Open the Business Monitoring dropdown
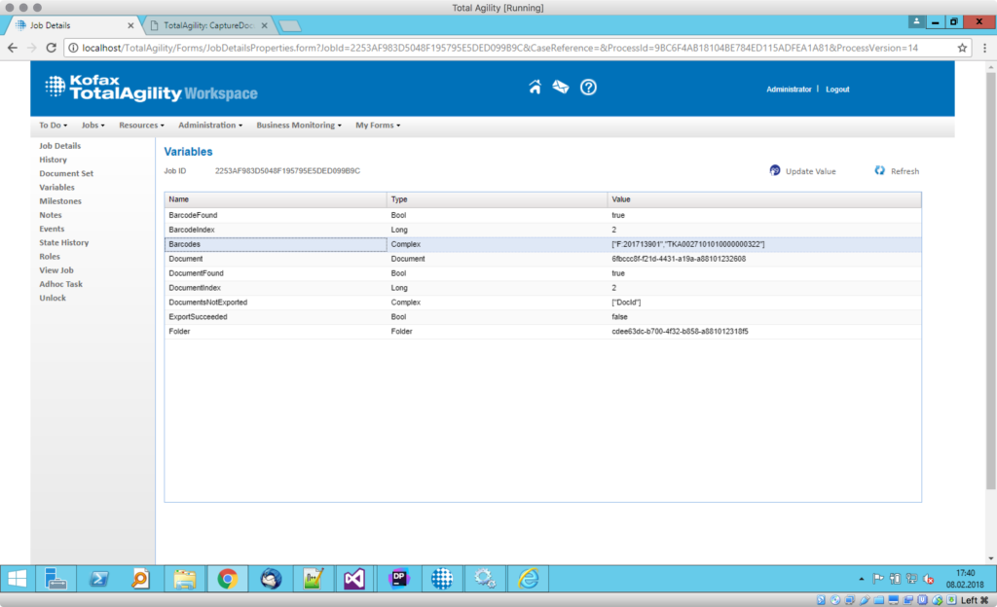The image size is (997, 607). [299, 125]
